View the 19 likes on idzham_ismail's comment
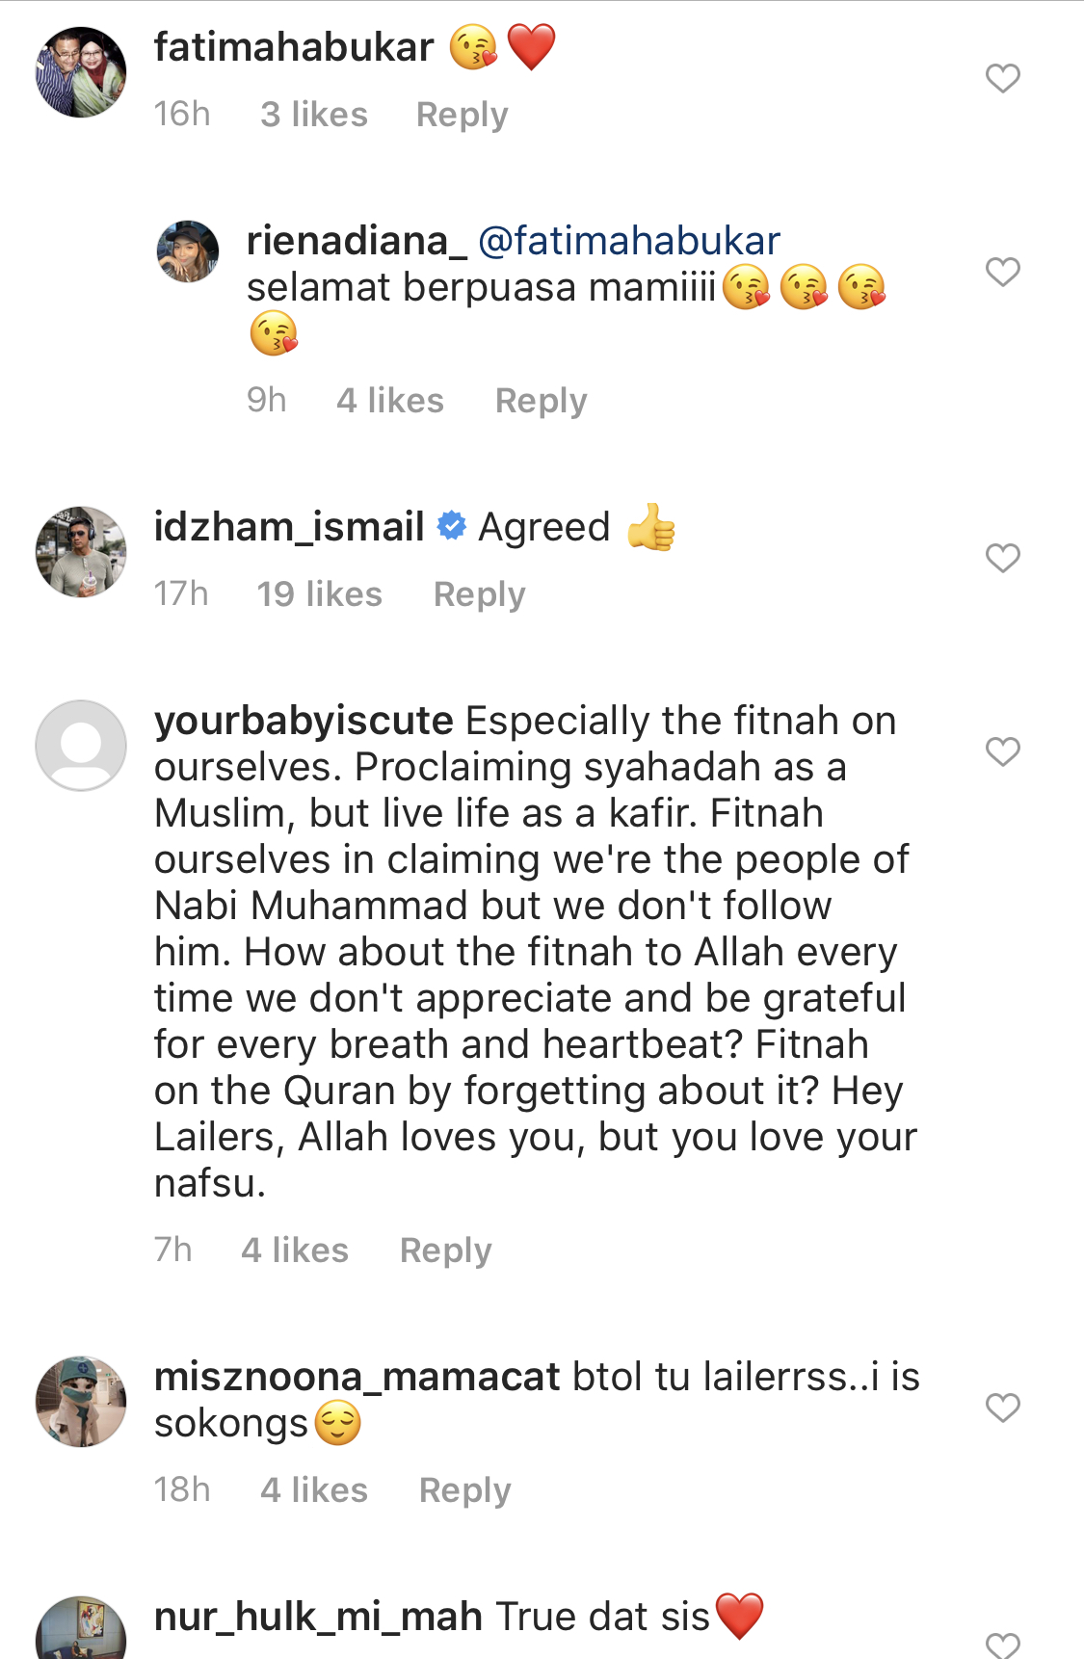This screenshot has width=1084, height=1659. [319, 594]
